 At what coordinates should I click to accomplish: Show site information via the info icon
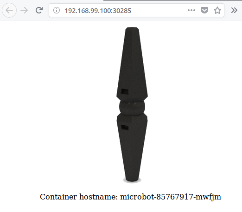tap(57, 10)
